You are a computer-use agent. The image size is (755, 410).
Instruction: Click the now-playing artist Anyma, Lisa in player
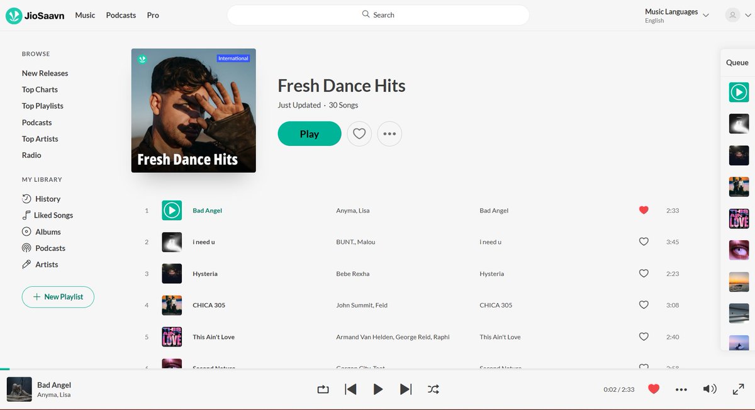(x=53, y=395)
